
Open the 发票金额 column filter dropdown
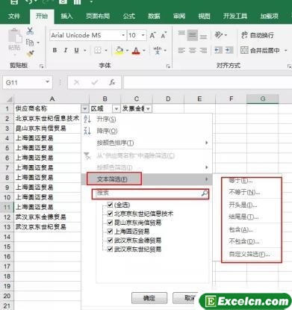click(148, 109)
